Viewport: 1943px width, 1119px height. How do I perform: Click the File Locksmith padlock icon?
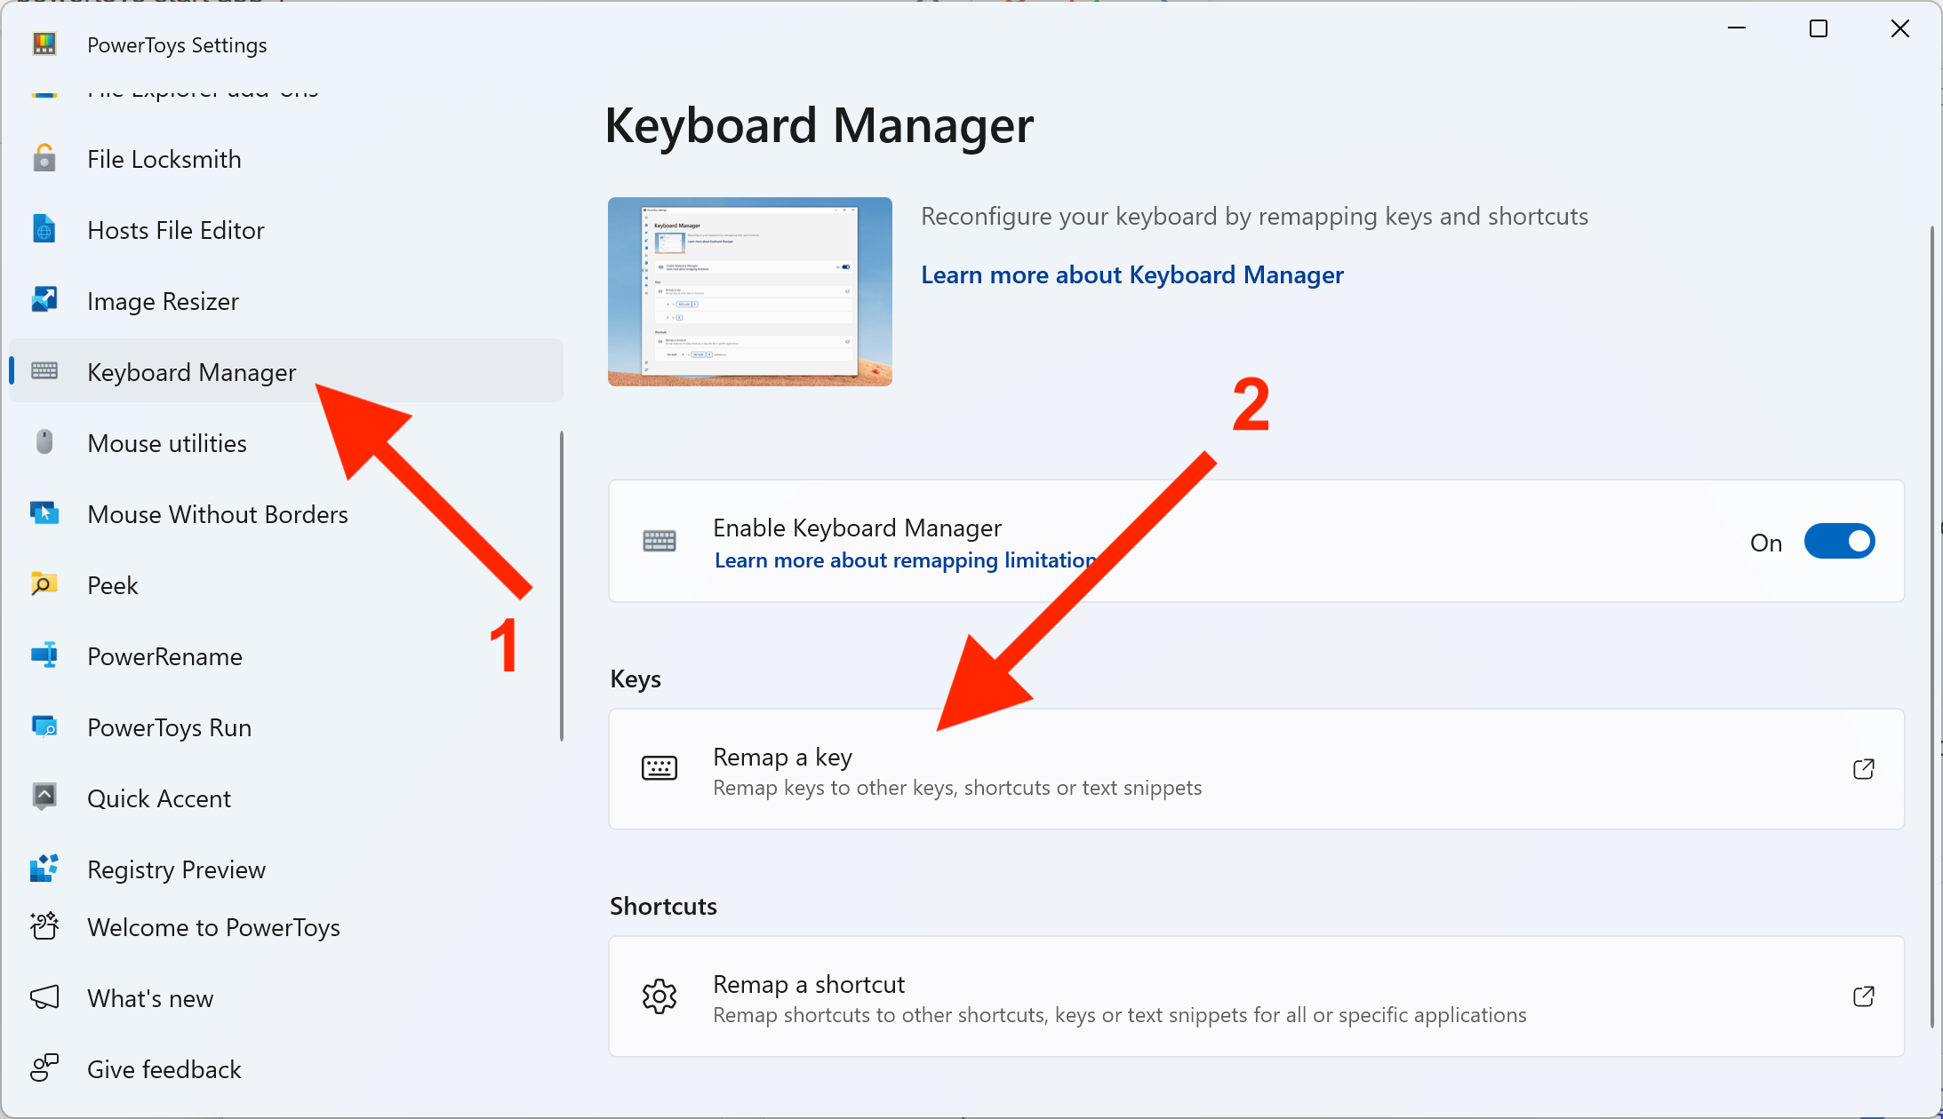(x=44, y=159)
